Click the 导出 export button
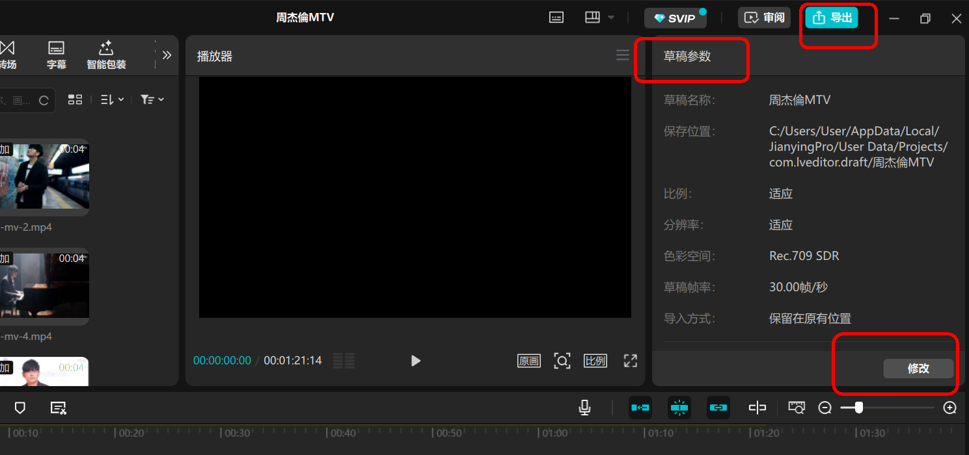Image resolution: width=969 pixels, height=455 pixels. pos(832,18)
